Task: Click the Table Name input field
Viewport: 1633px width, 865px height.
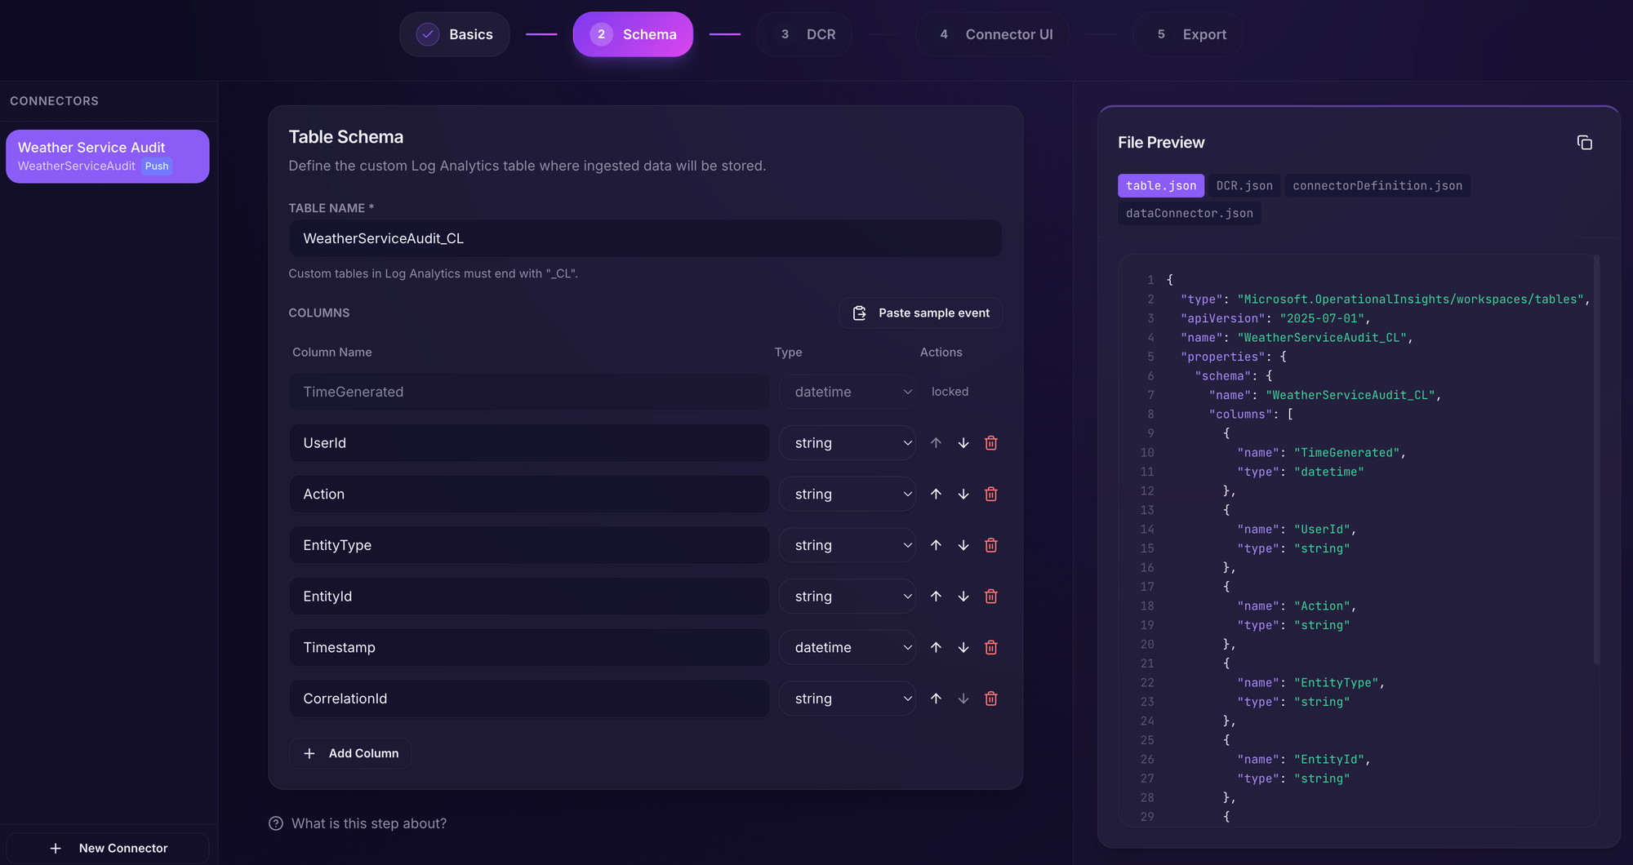Action: (645, 238)
